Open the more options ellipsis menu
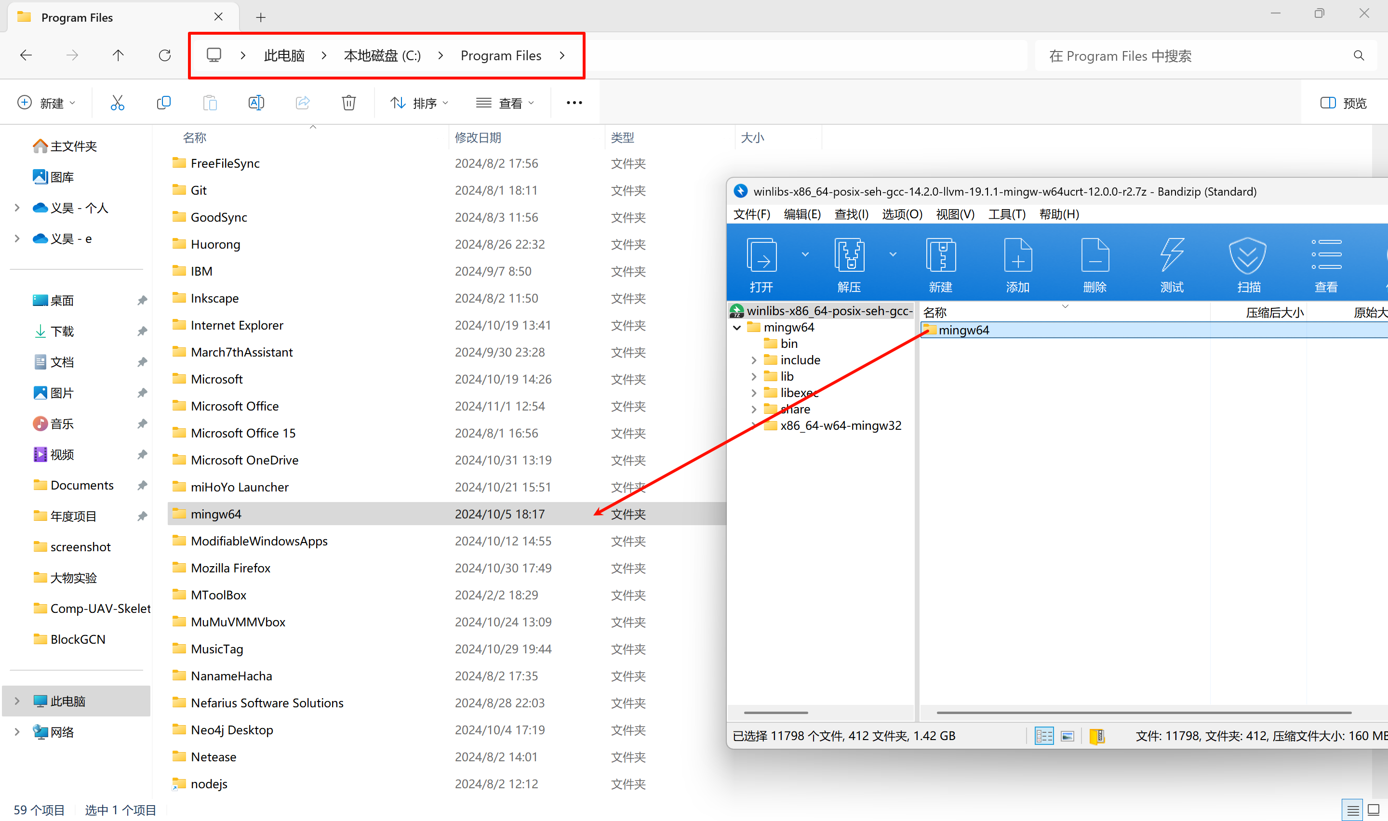1388x821 pixels. (574, 103)
